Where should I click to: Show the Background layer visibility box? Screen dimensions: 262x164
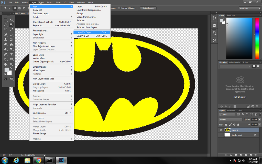[x=221, y=135]
